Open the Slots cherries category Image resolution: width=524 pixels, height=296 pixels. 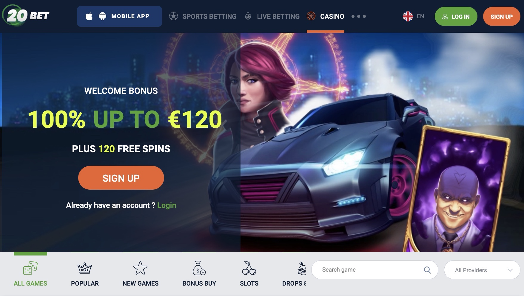249,274
